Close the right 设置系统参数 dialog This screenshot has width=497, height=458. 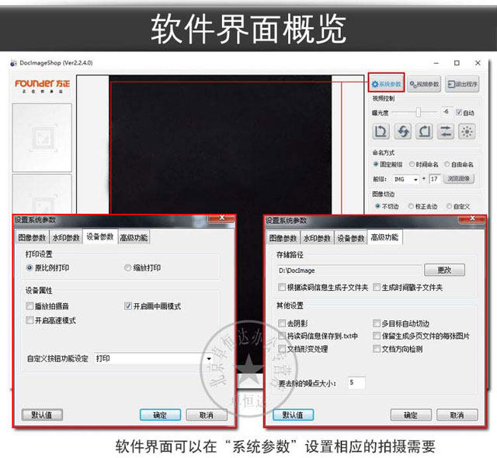click(472, 219)
